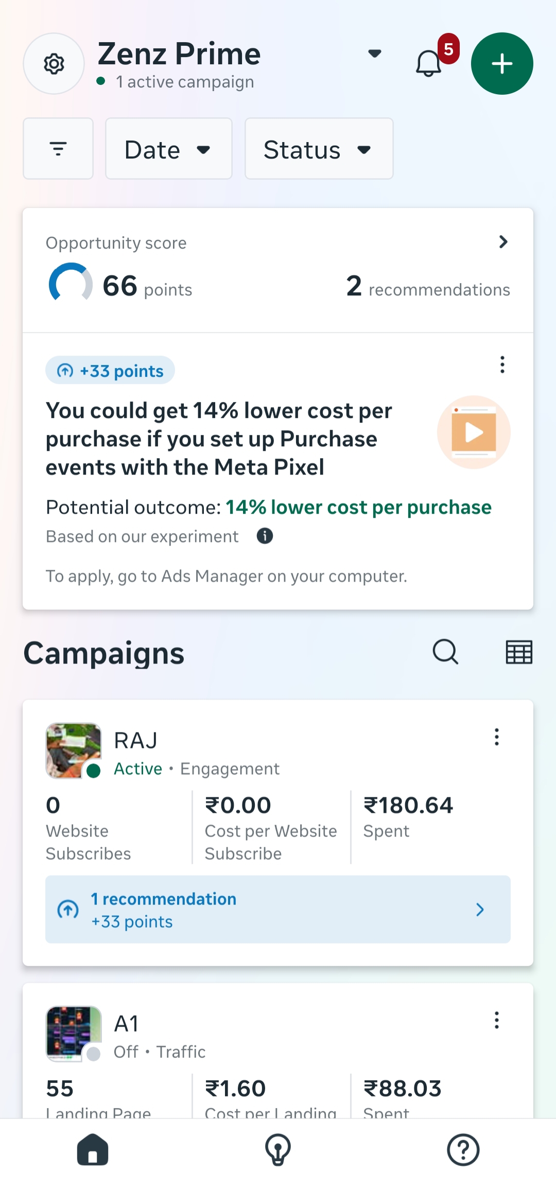Open the filter options icon
Screen dimensions: 556x1188
tap(58, 149)
